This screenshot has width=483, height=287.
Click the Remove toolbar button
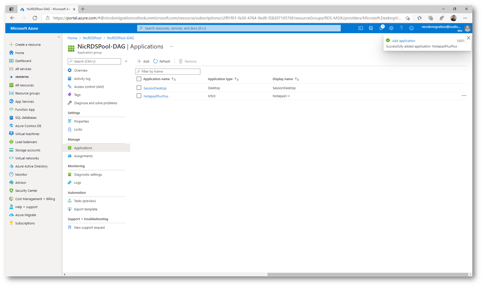tap(188, 61)
